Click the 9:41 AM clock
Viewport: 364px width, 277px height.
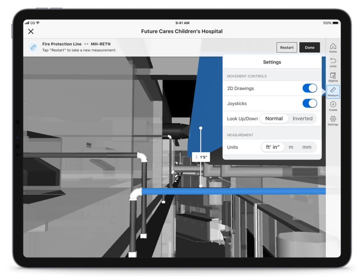(x=182, y=23)
